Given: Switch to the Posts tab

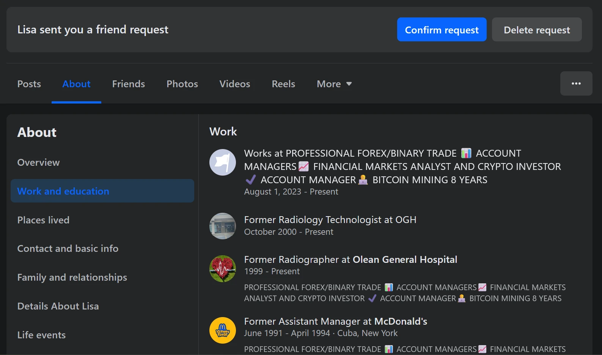Looking at the screenshot, I should [x=29, y=84].
